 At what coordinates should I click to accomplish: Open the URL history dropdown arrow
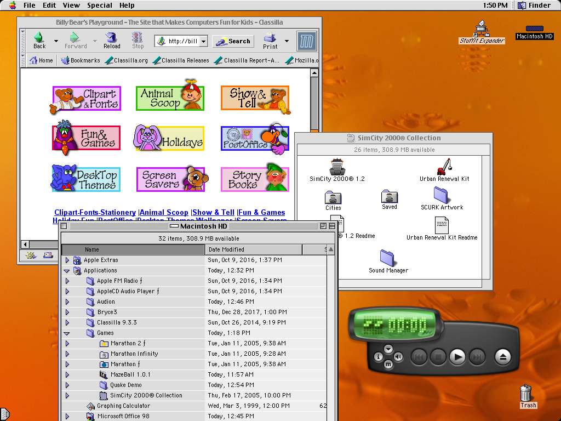[x=203, y=41]
